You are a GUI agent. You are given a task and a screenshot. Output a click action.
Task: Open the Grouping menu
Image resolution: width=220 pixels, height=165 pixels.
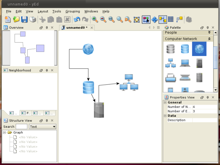[72, 11]
